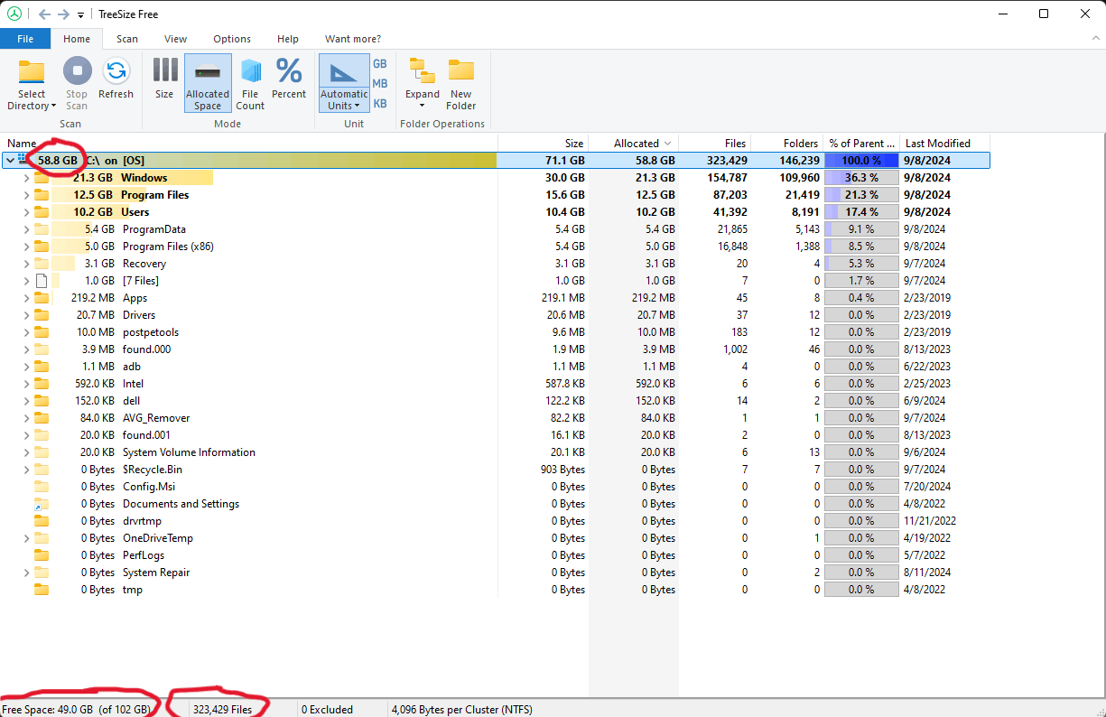Open the Expand folder options

(x=423, y=84)
